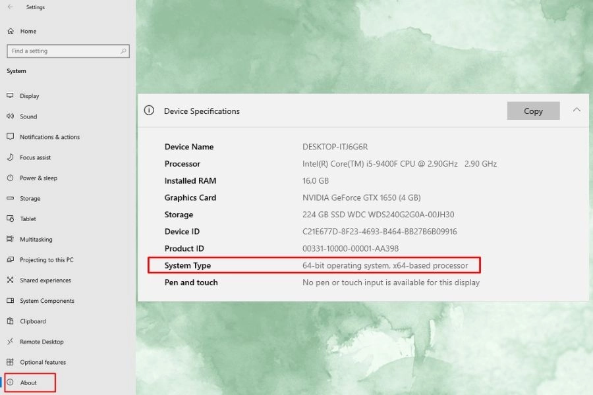Click the Clipboard icon

pos(10,321)
